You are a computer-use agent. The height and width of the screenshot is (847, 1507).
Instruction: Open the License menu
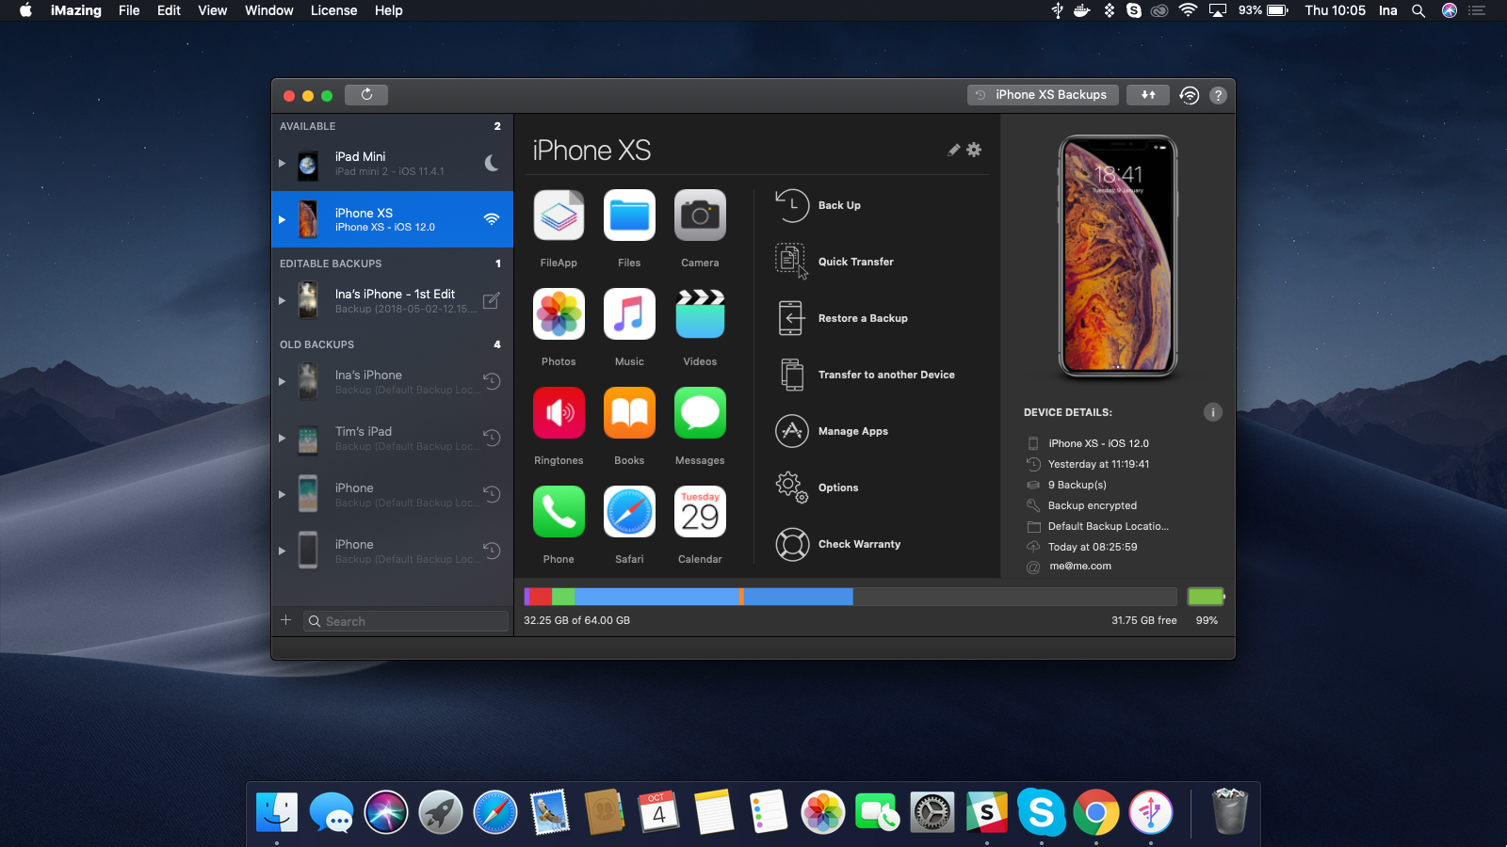[333, 10]
